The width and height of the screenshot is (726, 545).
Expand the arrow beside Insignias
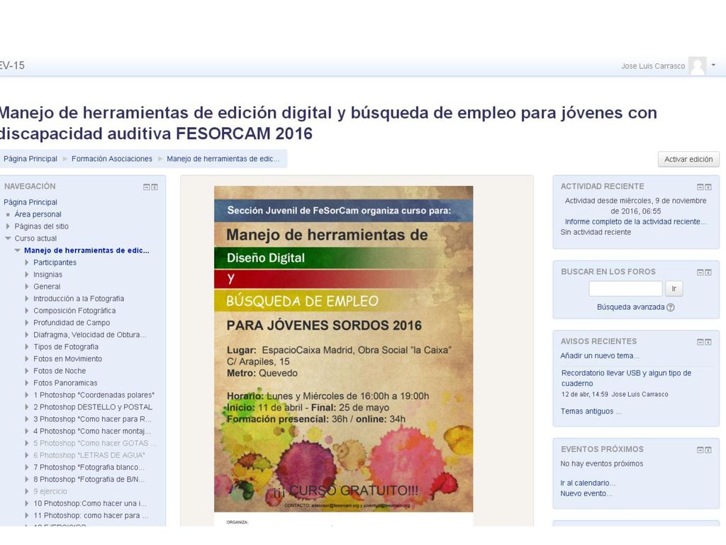pos(27,275)
